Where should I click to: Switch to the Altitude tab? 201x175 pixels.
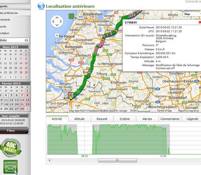[x=80, y=119]
